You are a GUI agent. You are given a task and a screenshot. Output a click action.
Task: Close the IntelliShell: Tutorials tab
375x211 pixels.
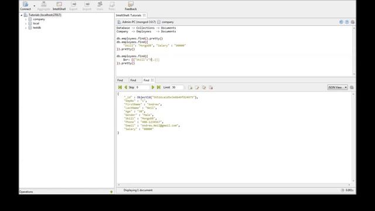coord(144,15)
